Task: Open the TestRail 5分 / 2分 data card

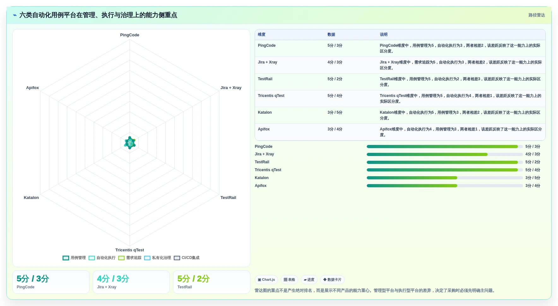Action: tap(211, 282)
